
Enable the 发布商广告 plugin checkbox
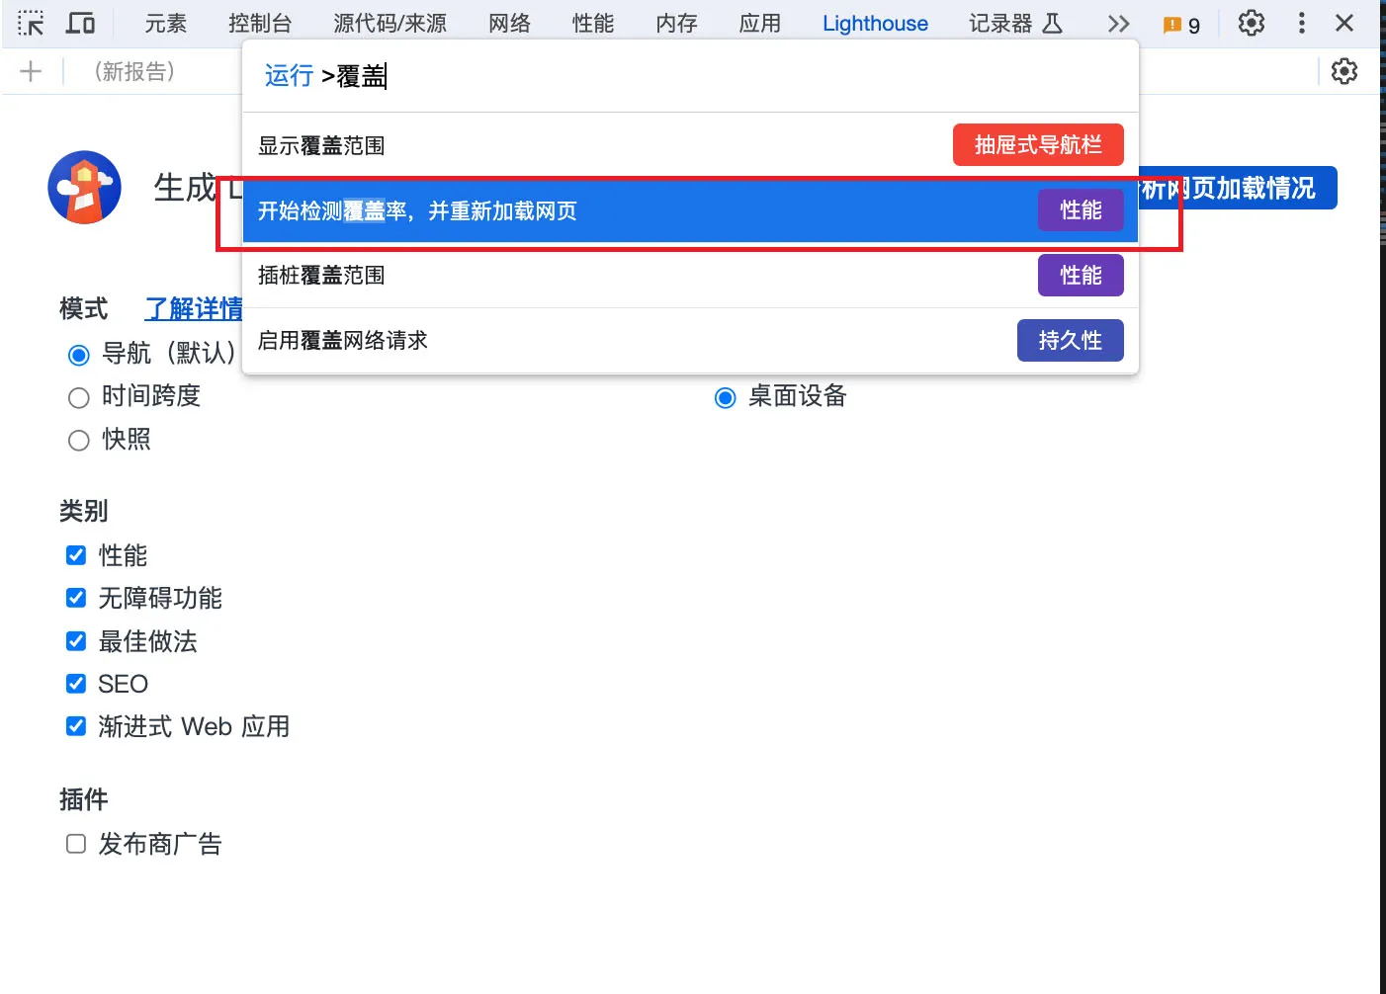(x=76, y=844)
